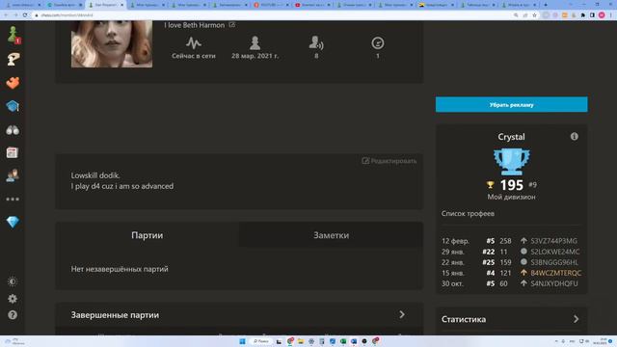Image resolution: width=617 pixels, height=347 pixels.
Task: Click the circular icon showing 1
Action: 378,42
